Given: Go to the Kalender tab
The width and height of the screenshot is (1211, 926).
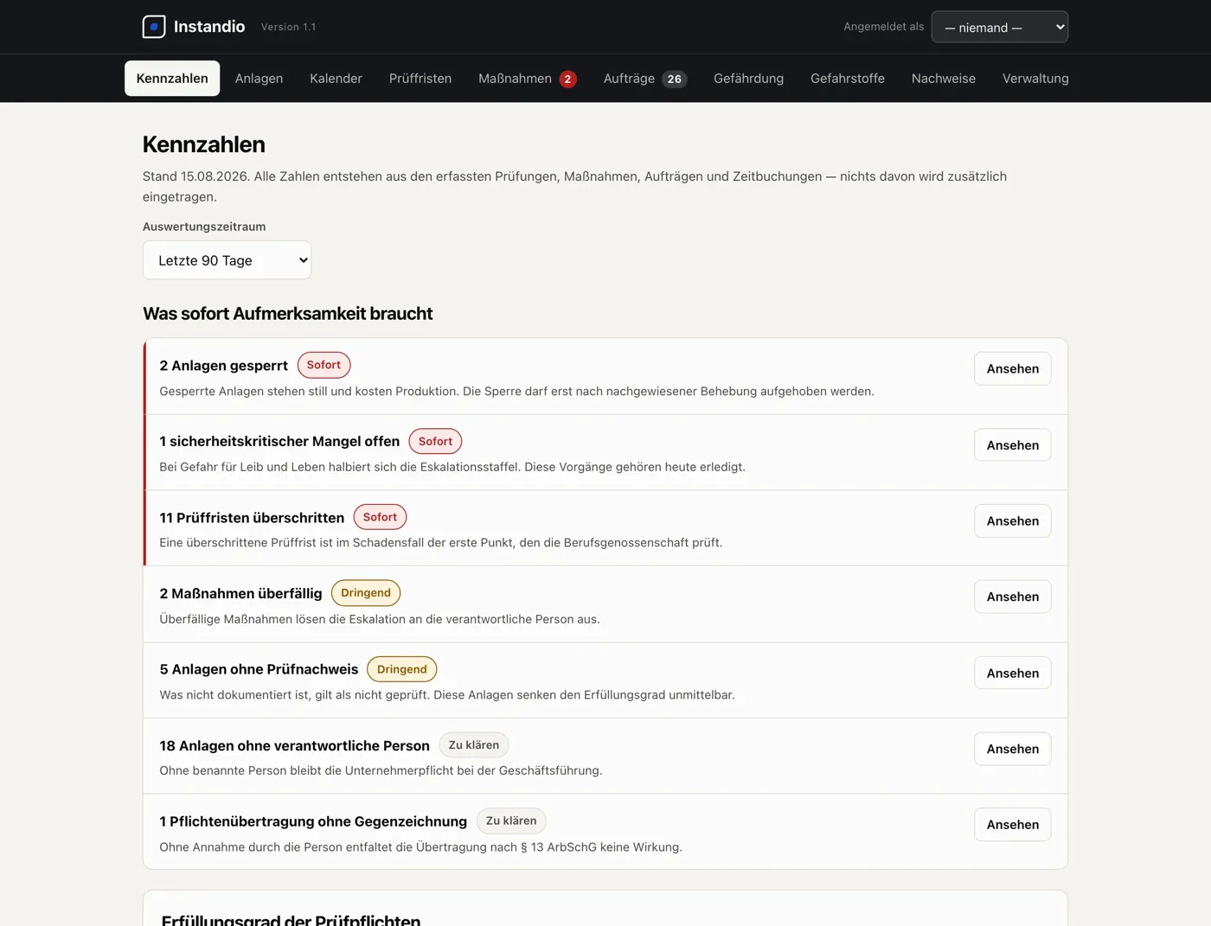Looking at the screenshot, I should tap(336, 78).
